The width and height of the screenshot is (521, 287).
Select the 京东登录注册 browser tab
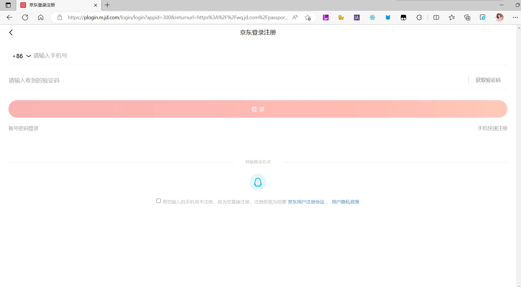59,5
